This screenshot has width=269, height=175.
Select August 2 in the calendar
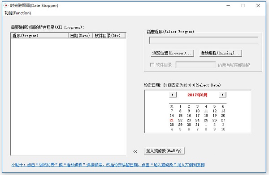click(x=189, y=106)
